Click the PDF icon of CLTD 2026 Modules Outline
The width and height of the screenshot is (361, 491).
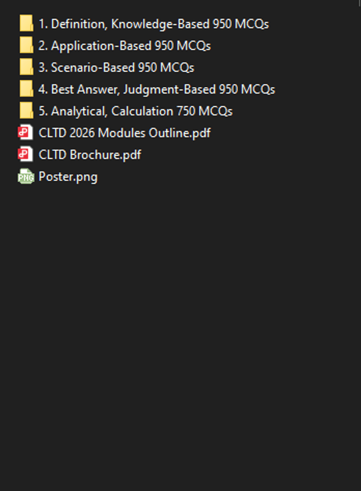tap(26, 132)
